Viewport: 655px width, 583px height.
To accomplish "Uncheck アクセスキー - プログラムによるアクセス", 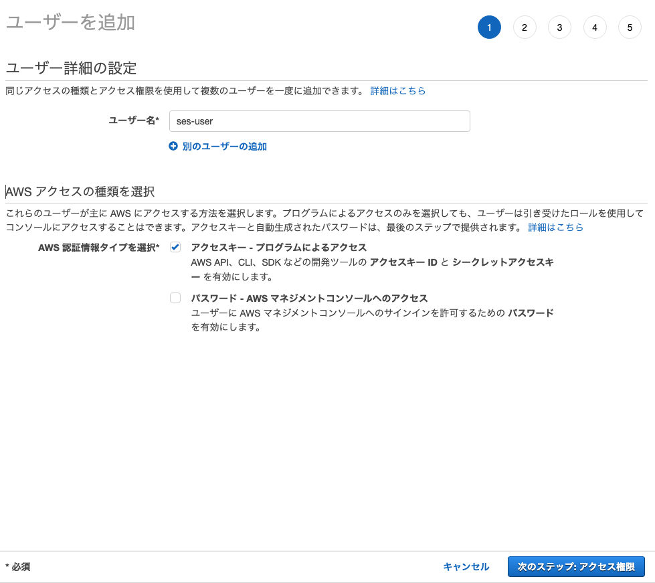I will pyautogui.click(x=175, y=247).
